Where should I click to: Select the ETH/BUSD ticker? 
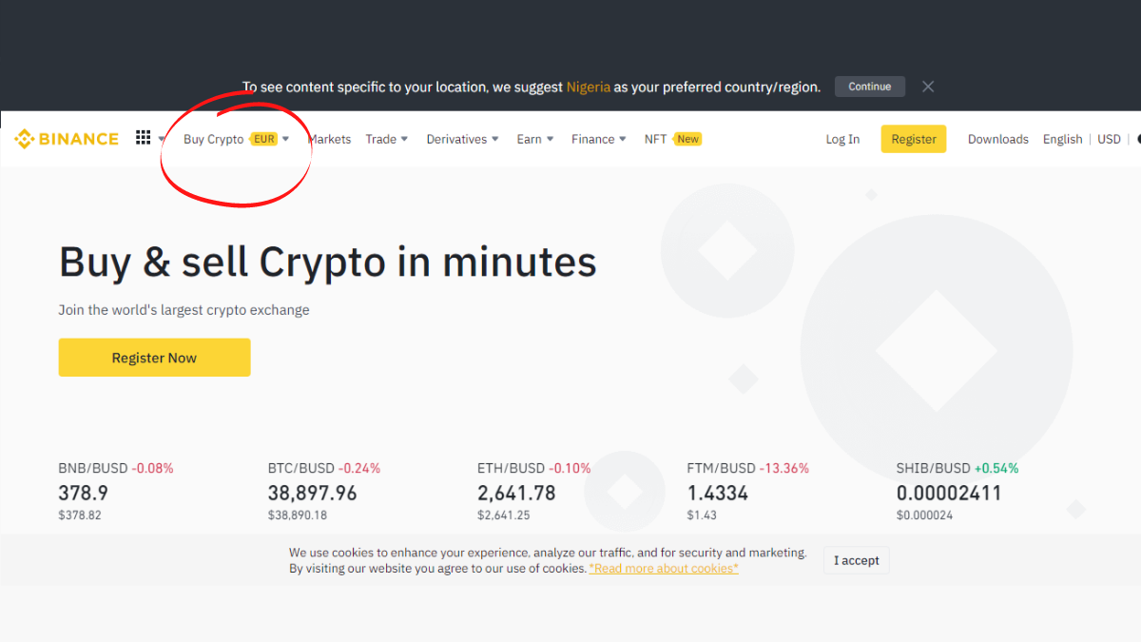point(534,468)
